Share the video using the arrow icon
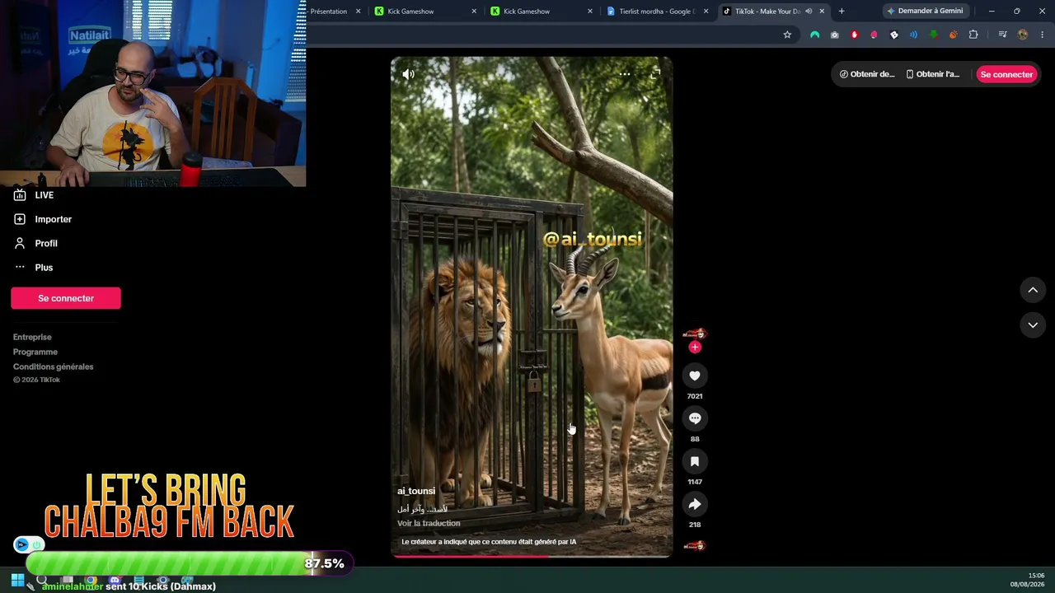 click(x=695, y=505)
